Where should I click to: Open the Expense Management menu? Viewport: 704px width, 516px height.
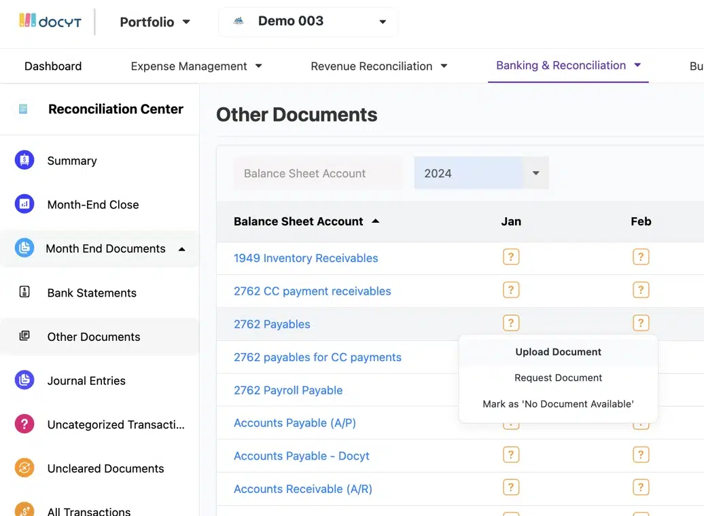click(196, 66)
